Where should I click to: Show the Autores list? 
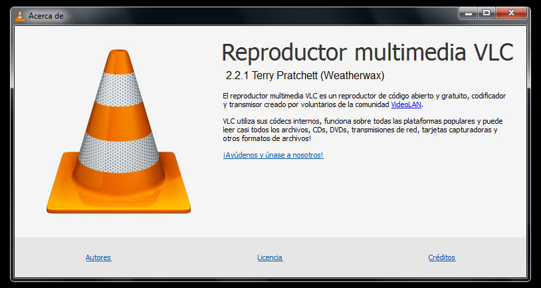point(98,257)
